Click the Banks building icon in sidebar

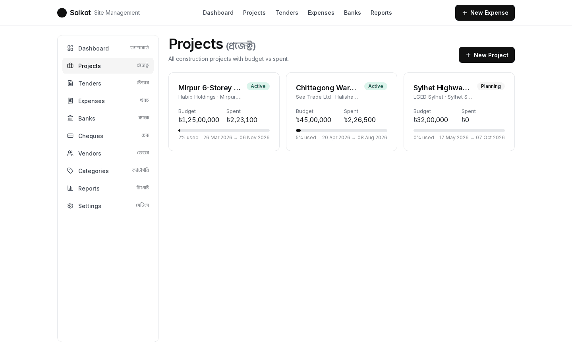[70, 118]
